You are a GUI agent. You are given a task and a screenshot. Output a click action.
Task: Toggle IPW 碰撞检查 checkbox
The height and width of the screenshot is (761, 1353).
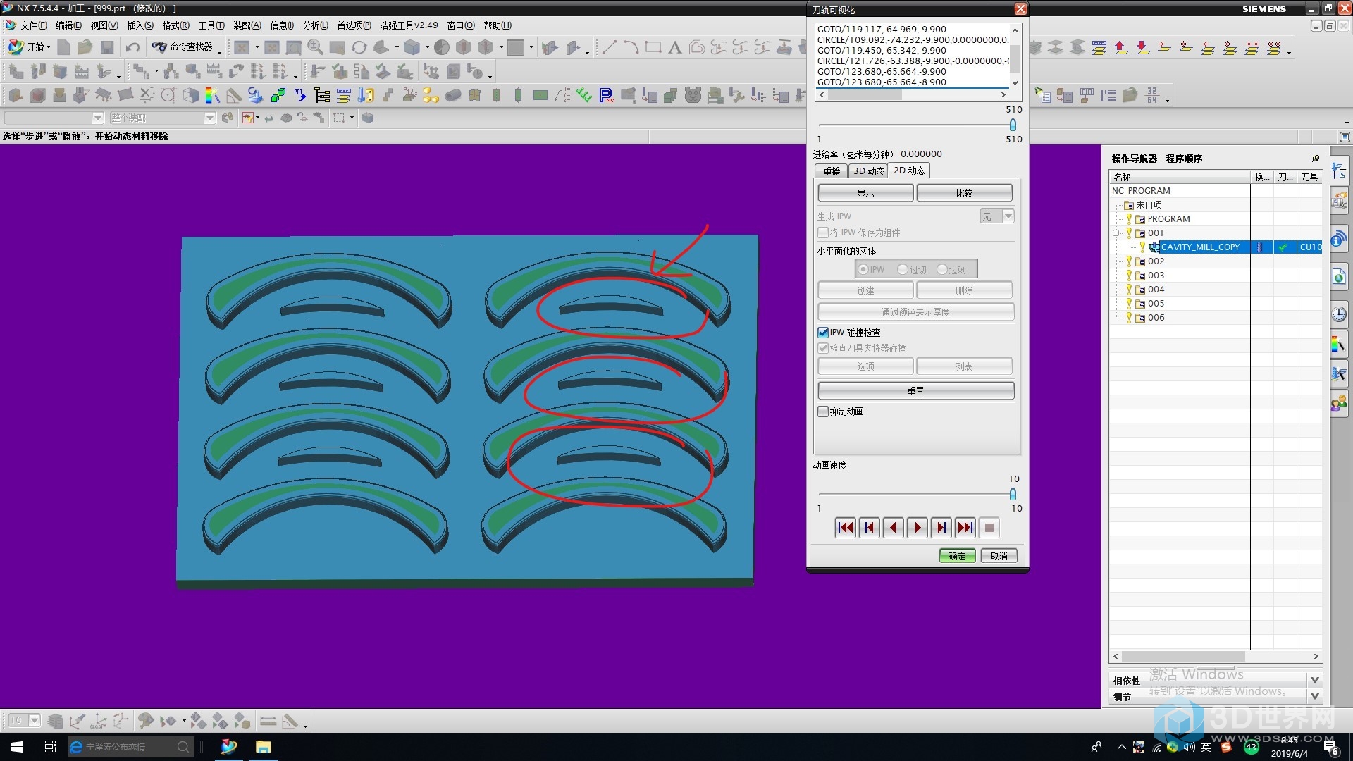coord(822,333)
